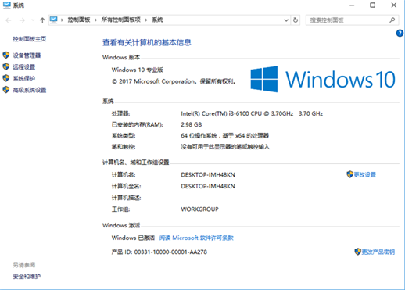Minimize the 系统 window
This screenshot has height=290, width=405.
(x=352, y=5)
